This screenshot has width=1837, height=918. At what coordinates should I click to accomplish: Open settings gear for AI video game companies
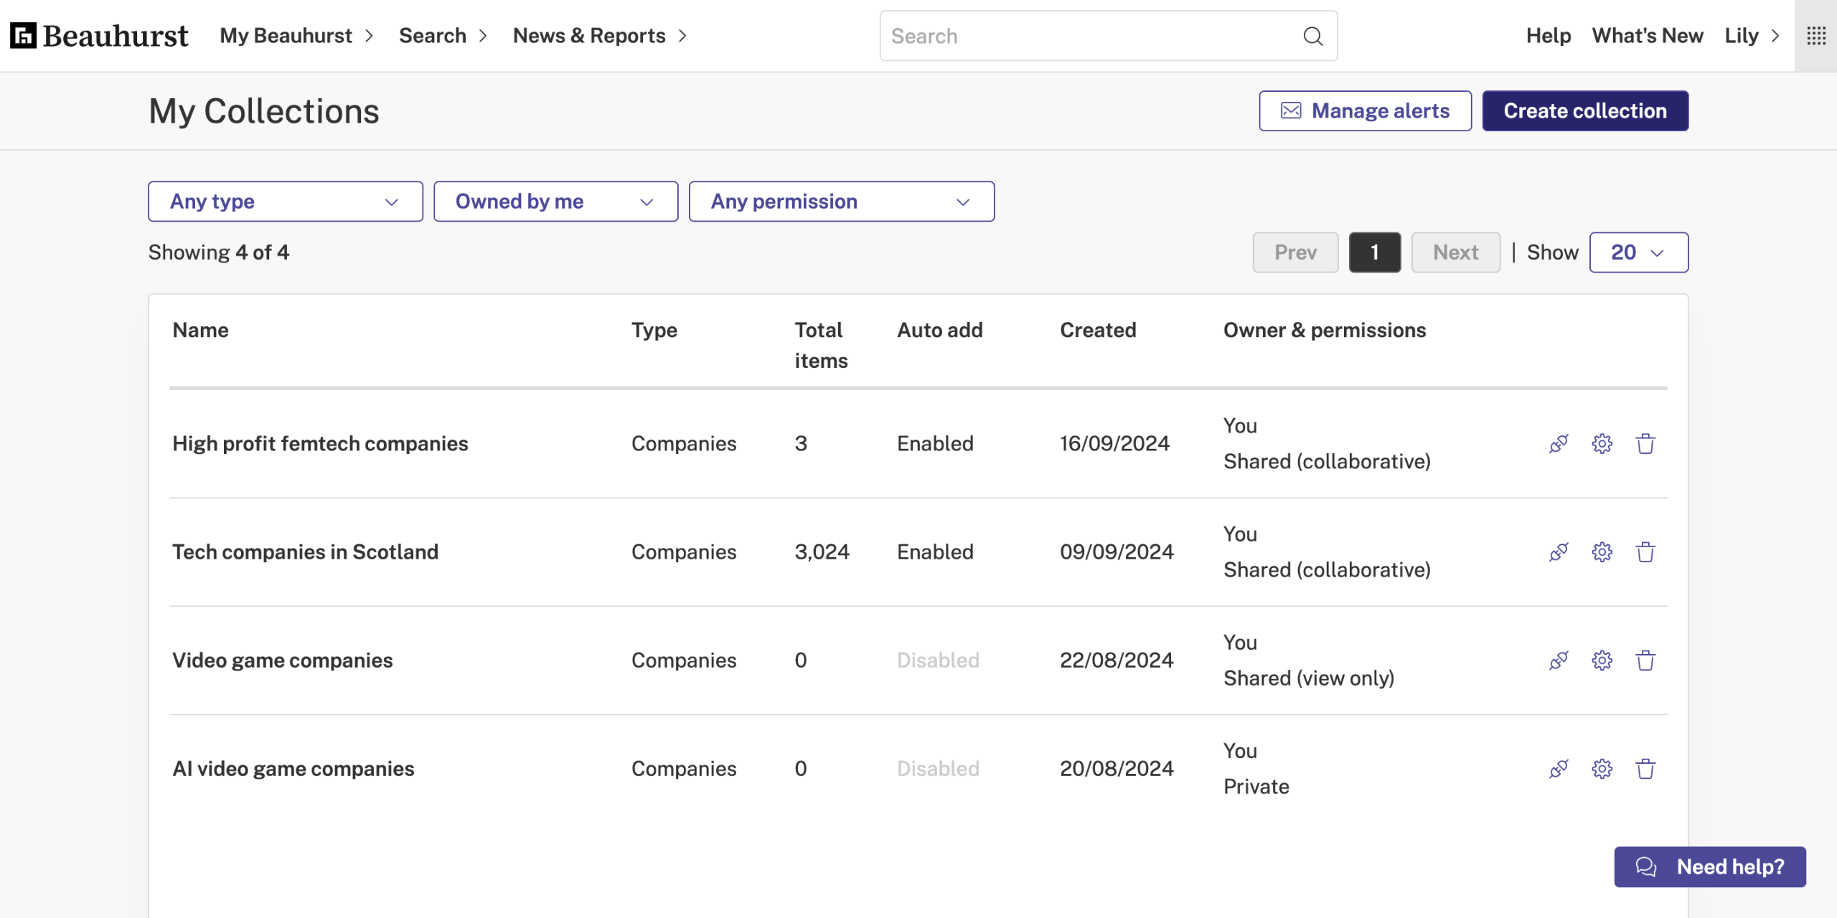tap(1602, 769)
